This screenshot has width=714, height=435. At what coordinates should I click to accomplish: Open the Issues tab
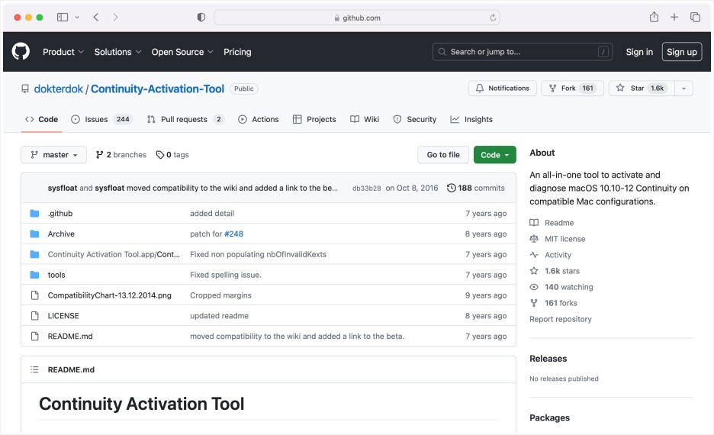[x=101, y=119]
